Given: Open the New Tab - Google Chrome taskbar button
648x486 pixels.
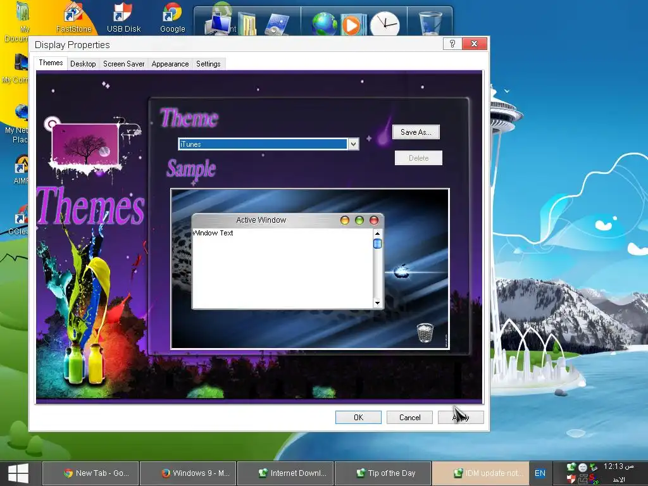Looking at the screenshot, I should [91, 473].
